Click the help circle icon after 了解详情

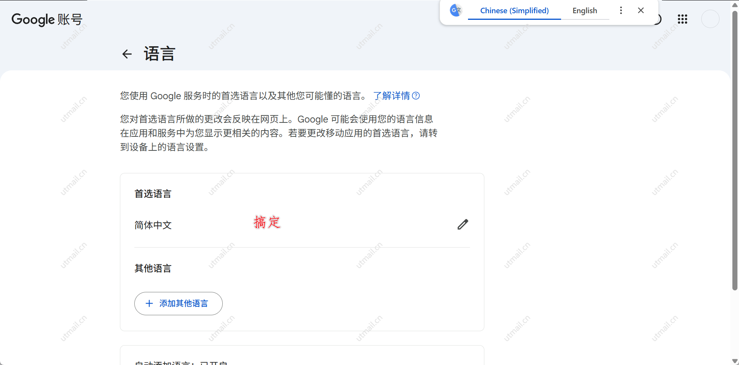tap(416, 96)
